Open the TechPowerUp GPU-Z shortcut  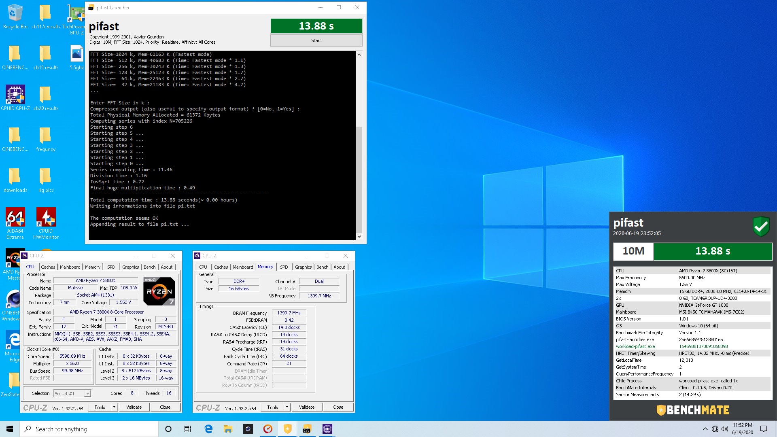click(x=76, y=19)
